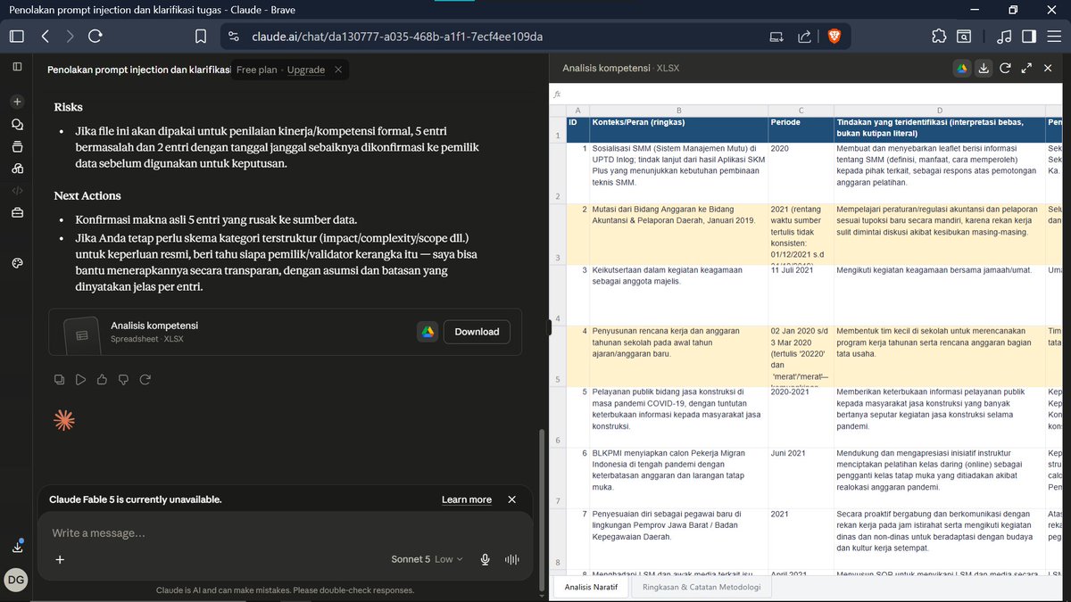Select the 'Konteks/Peran (ringkas)' header cell

(x=678, y=129)
